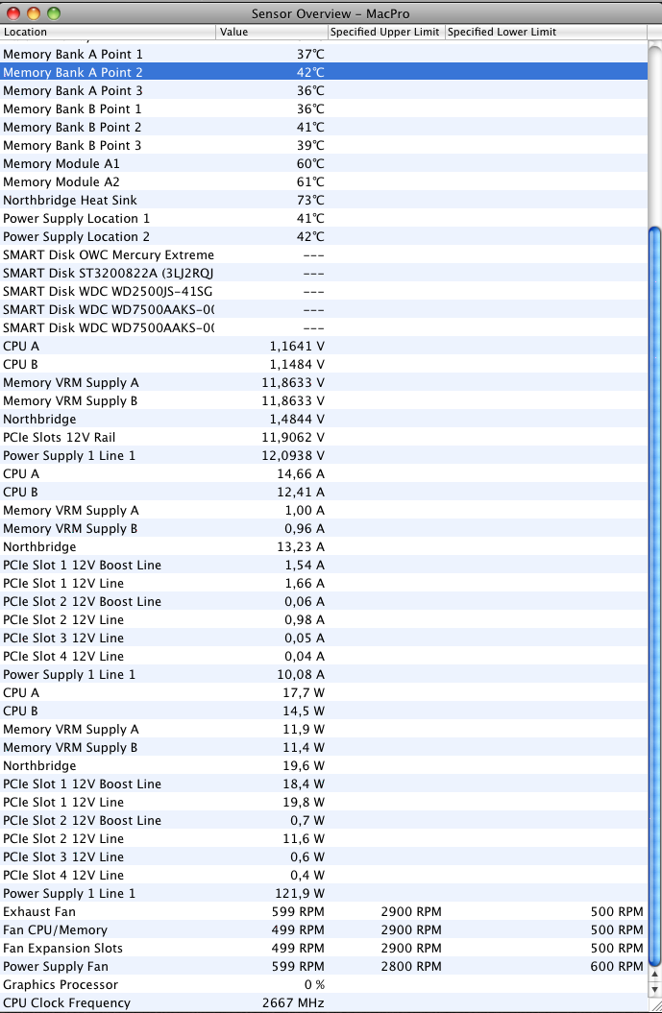Select the Graphics Processor row
The image size is (662, 1013).
pos(323,984)
